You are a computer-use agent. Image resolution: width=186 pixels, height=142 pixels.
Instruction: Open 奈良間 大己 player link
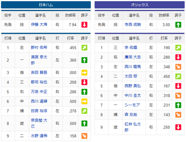coord(39,123)
